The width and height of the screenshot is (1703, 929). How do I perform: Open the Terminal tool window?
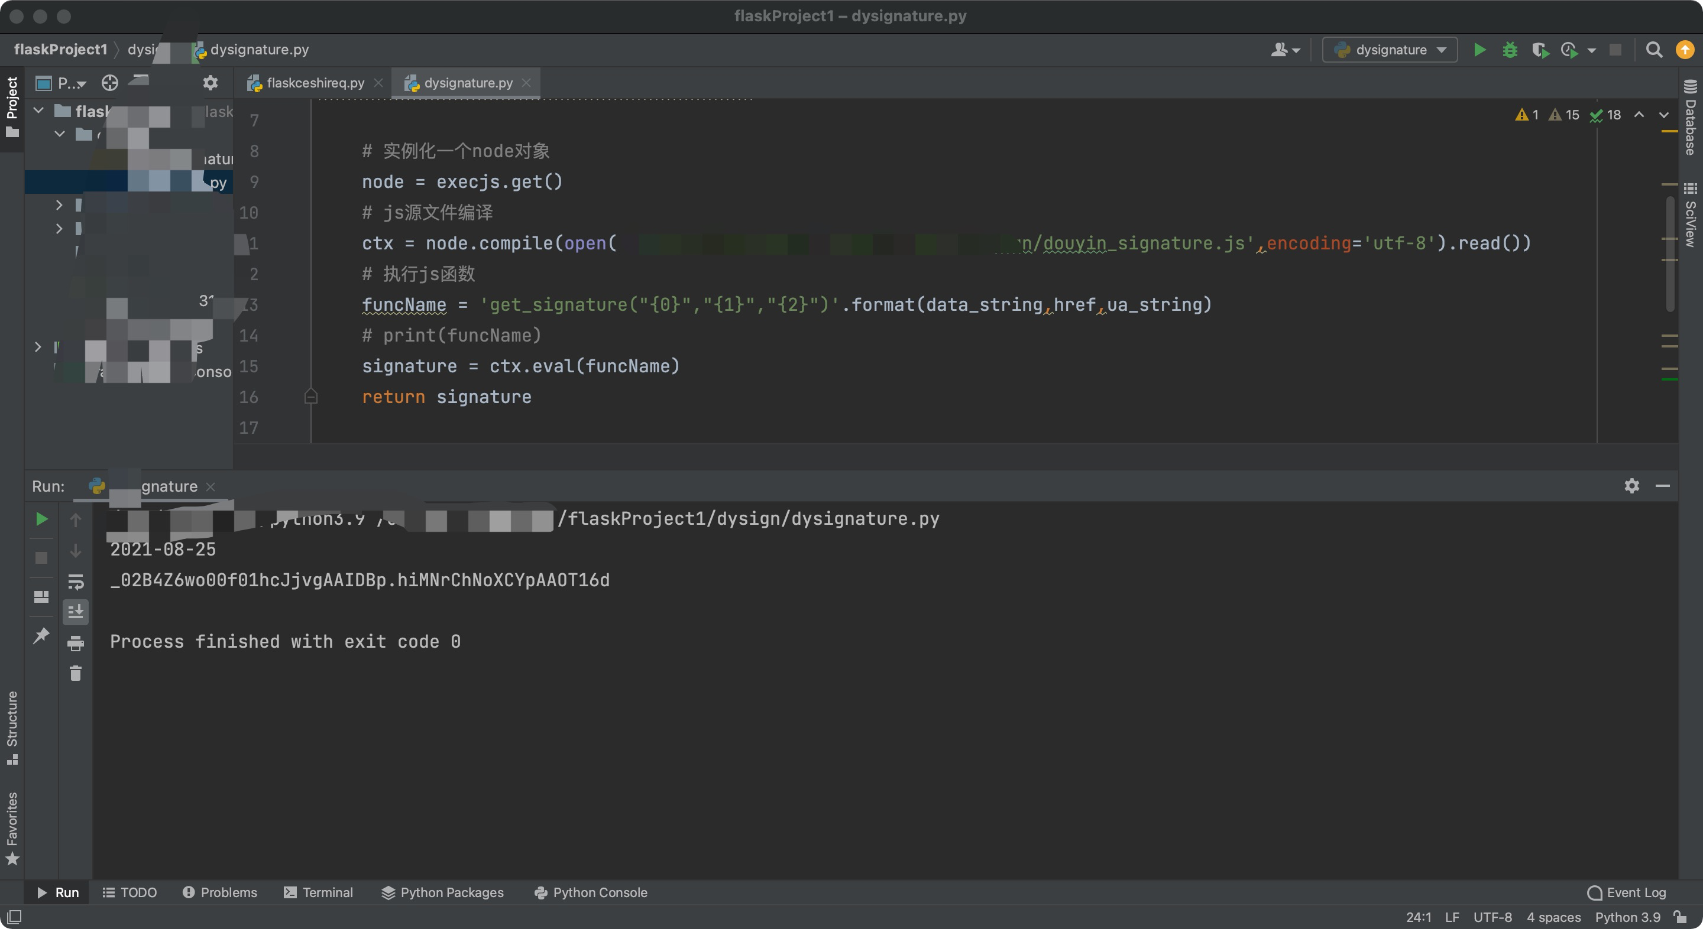click(x=318, y=892)
